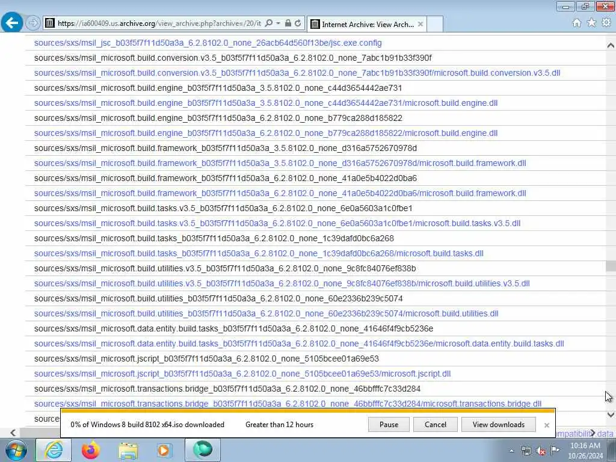This screenshot has width=616, height=462.
Task: Open the microsoft.build.conversion.v3.5.dll link
Action: click(297, 73)
